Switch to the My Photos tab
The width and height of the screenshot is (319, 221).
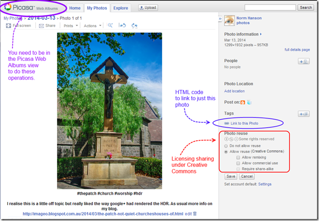coord(97,8)
